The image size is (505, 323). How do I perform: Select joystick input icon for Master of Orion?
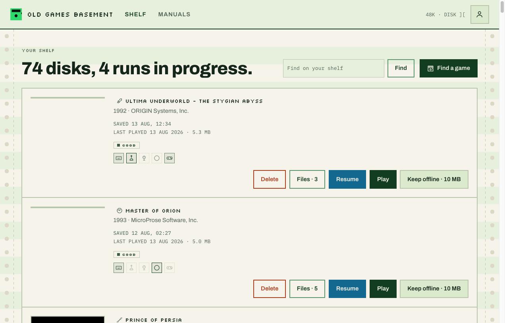pyautogui.click(x=131, y=268)
